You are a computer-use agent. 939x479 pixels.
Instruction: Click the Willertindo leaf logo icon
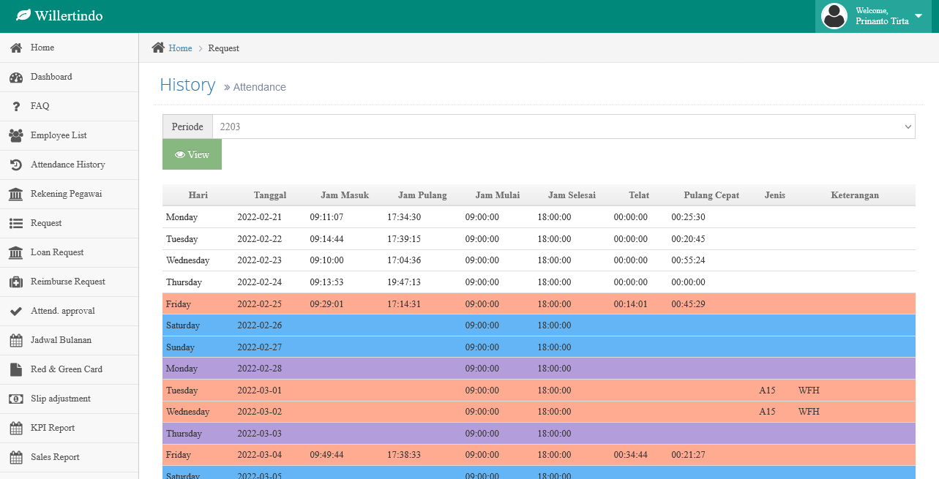pyautogui.click(x=23, y=15)
